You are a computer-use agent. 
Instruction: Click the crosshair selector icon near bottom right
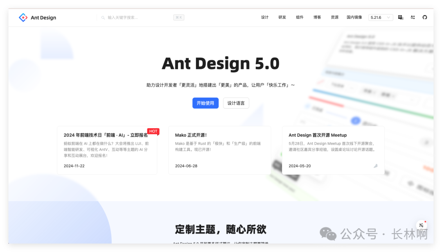pyautogui.click(x=421, y=225)
